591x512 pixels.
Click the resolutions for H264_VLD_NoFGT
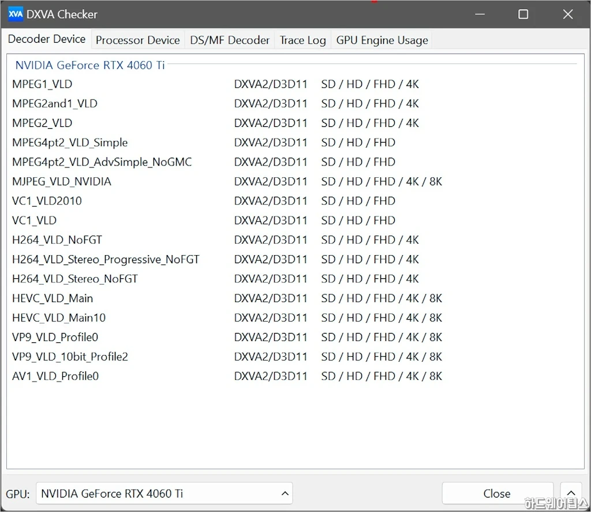pyautogui.click(x=370, y=240)
